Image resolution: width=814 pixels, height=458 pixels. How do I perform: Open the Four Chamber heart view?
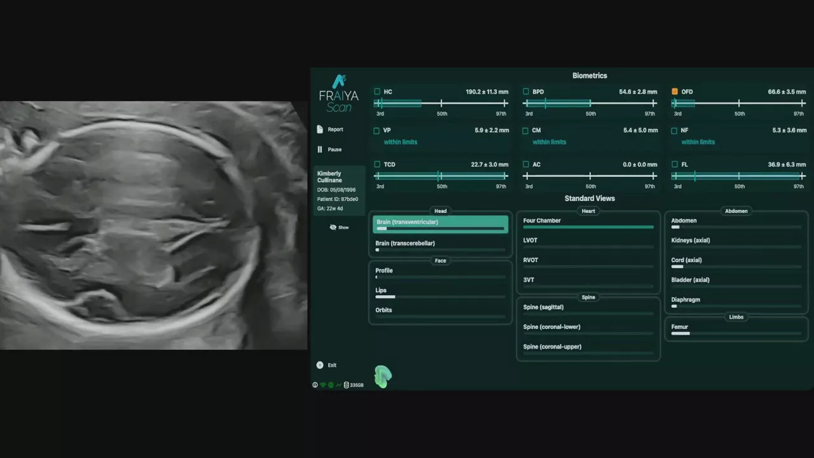click(588, 223)
